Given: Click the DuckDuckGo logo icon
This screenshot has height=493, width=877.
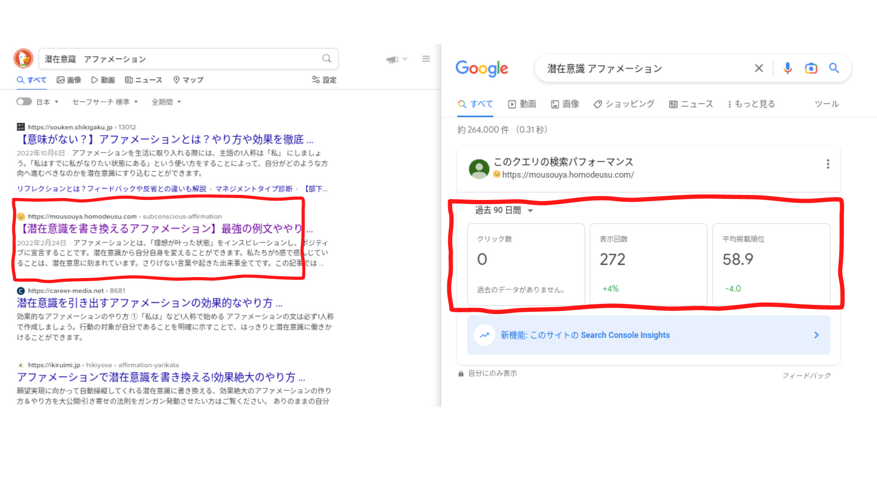Looking at the screenshot, I should click(x=23, y=58).
